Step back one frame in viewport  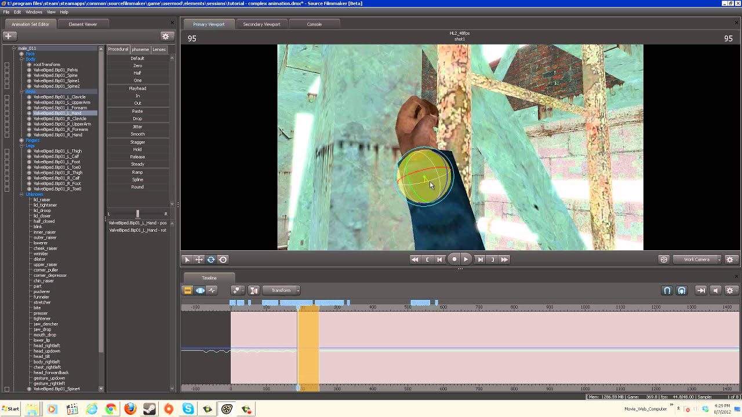(x=439, y=259)
